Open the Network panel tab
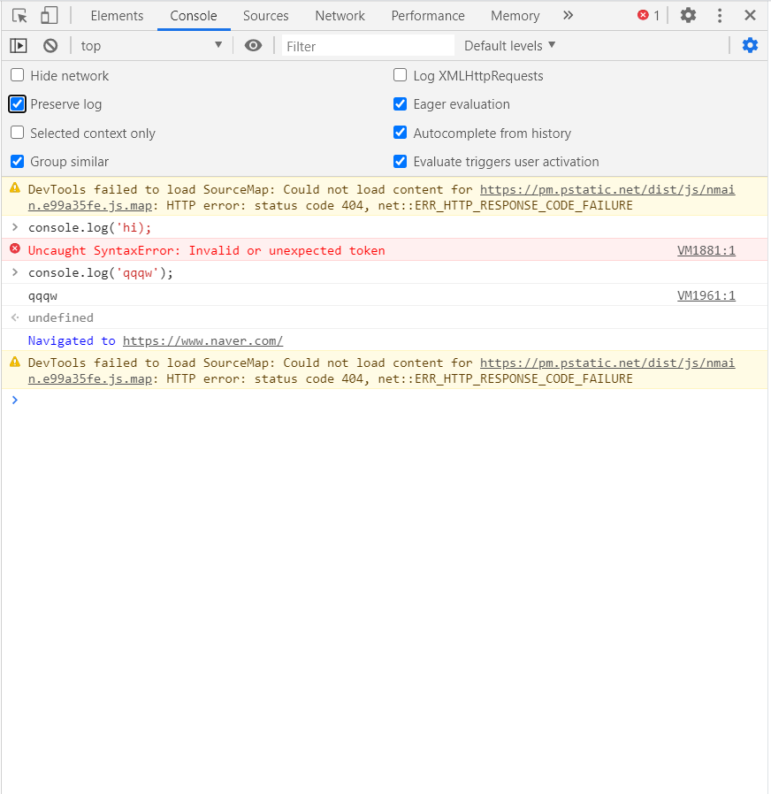This screenshot has width=771, height=794. [340, 15]
